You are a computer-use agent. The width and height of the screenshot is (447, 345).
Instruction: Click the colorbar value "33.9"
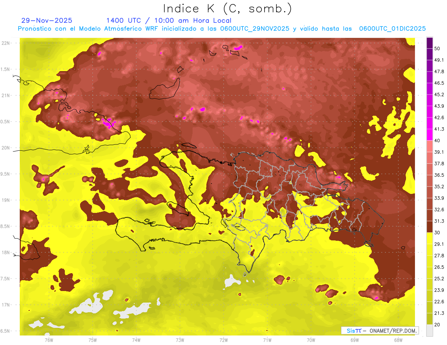point(439,198)
